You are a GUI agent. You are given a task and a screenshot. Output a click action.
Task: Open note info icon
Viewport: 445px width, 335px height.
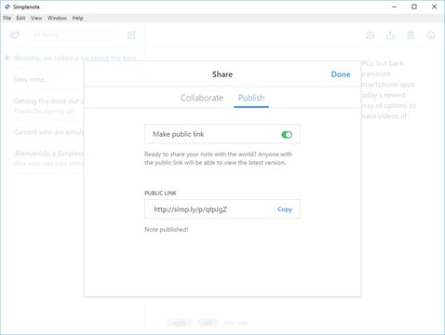click(431, 35)
